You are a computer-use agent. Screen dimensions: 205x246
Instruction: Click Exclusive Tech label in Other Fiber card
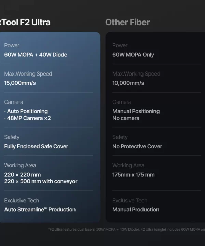point(130,200)
